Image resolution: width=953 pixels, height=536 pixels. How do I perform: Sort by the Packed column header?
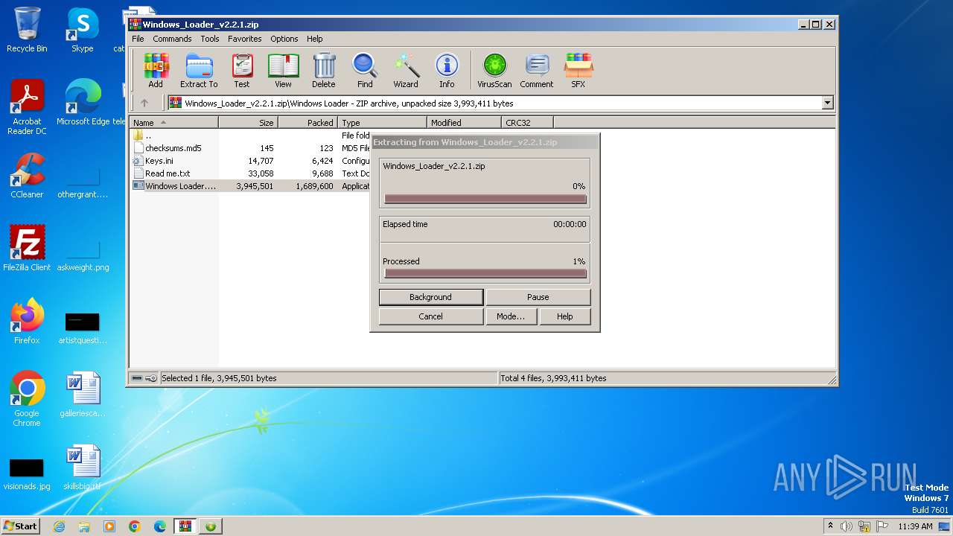point(307,123)
